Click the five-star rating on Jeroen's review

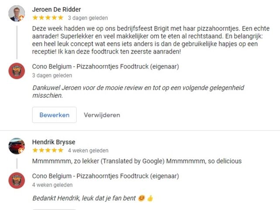coord(48,18)
